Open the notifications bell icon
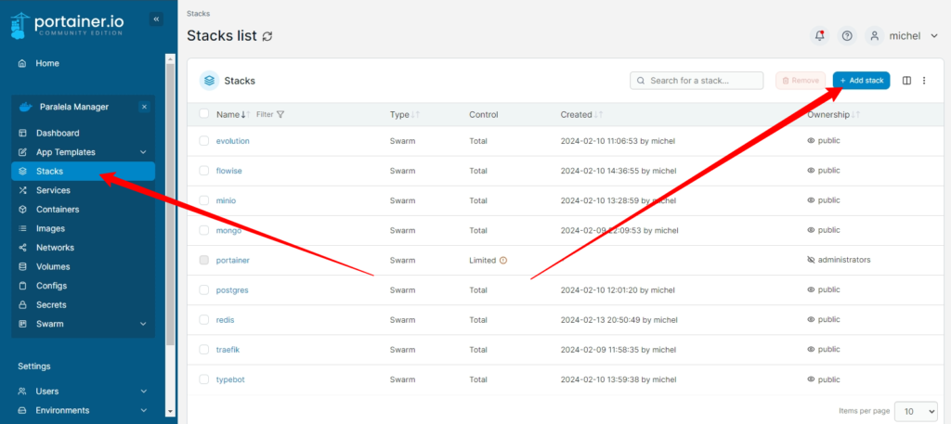 coord(819,36)
